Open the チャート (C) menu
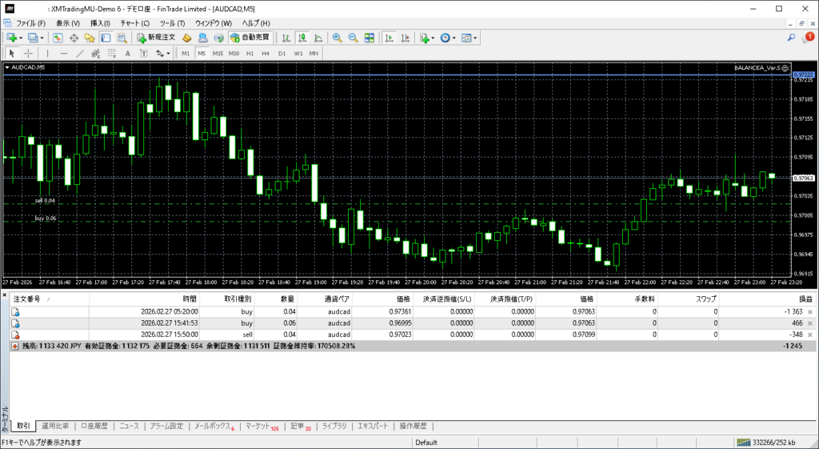819x449 pixels. (x=134, y=23)
